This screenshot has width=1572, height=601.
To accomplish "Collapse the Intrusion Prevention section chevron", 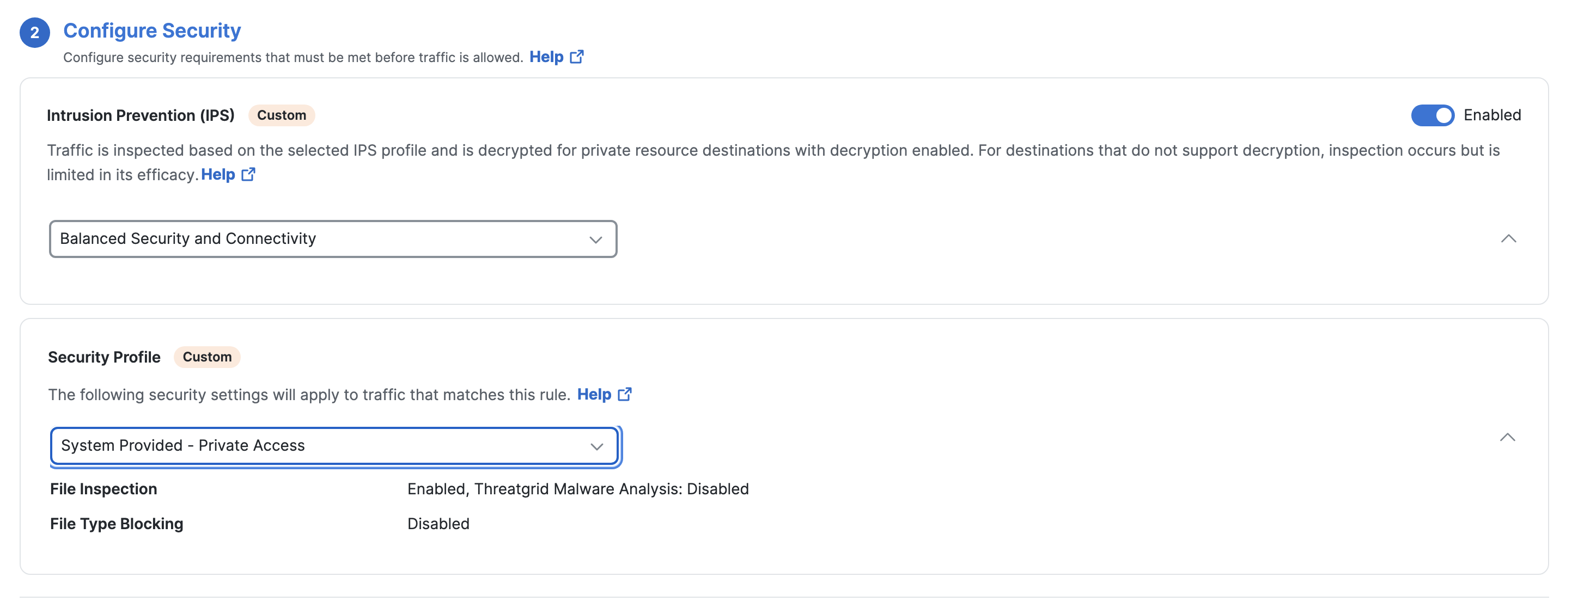I will (1508, 238).
